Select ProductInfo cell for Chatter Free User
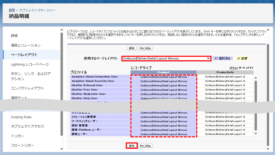Viewport: 275px width, 155px height. coord(225,90)
